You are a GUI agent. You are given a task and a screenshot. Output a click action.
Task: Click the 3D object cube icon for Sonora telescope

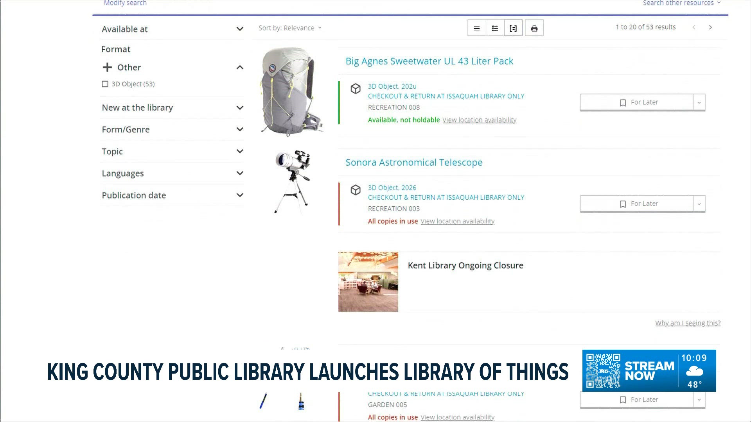(x=356, y=190)
